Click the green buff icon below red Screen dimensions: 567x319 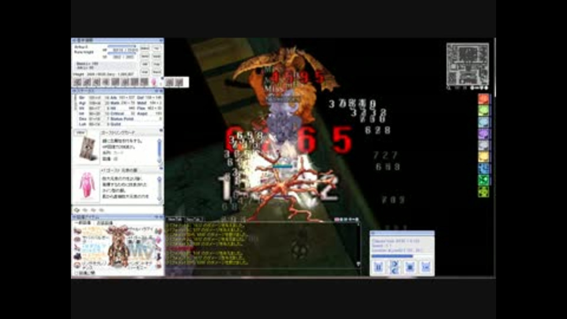[484, 110]
